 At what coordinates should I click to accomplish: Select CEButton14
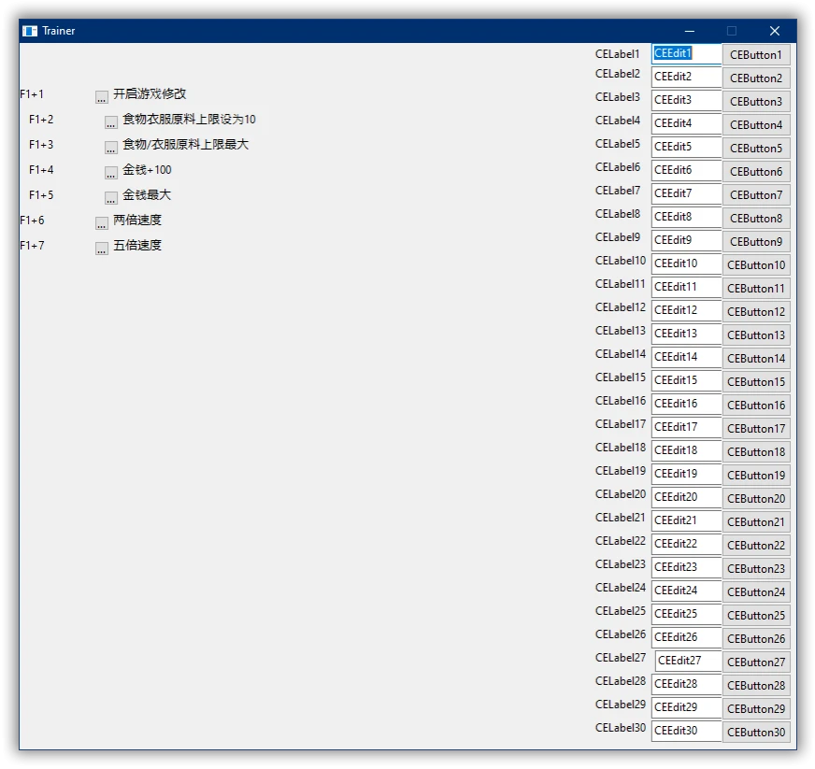tap(756, 359)
